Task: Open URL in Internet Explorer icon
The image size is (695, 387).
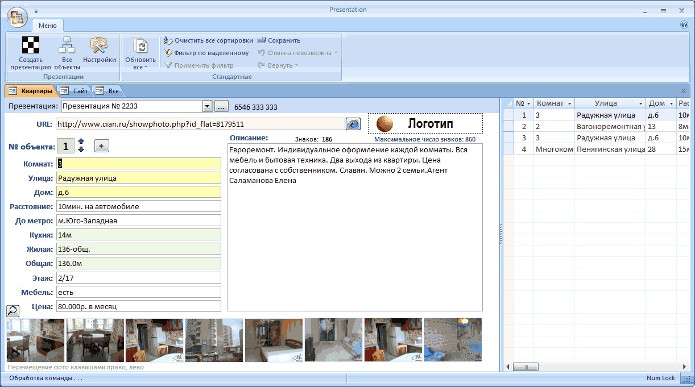Action: pyautogui.click(x=353, y=124)
